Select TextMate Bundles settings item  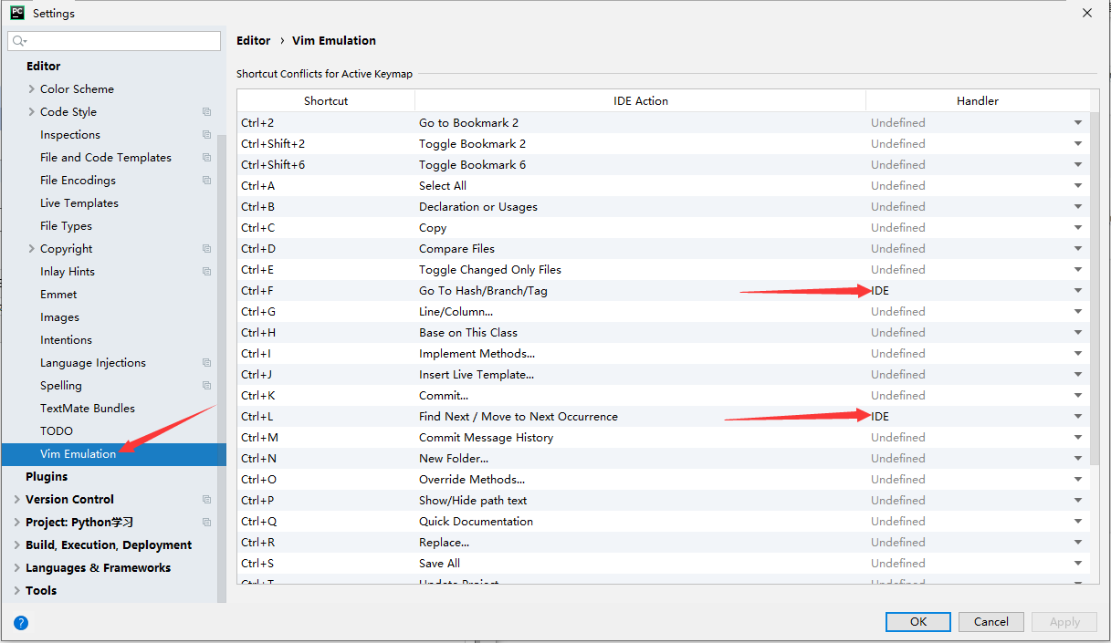point(88,409)
